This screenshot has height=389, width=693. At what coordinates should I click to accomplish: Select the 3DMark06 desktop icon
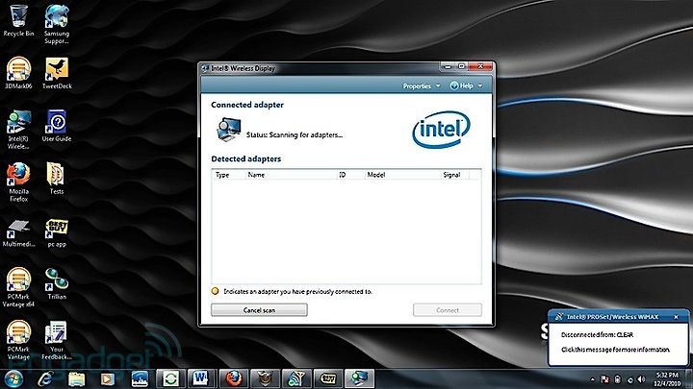tap(18, 73)
